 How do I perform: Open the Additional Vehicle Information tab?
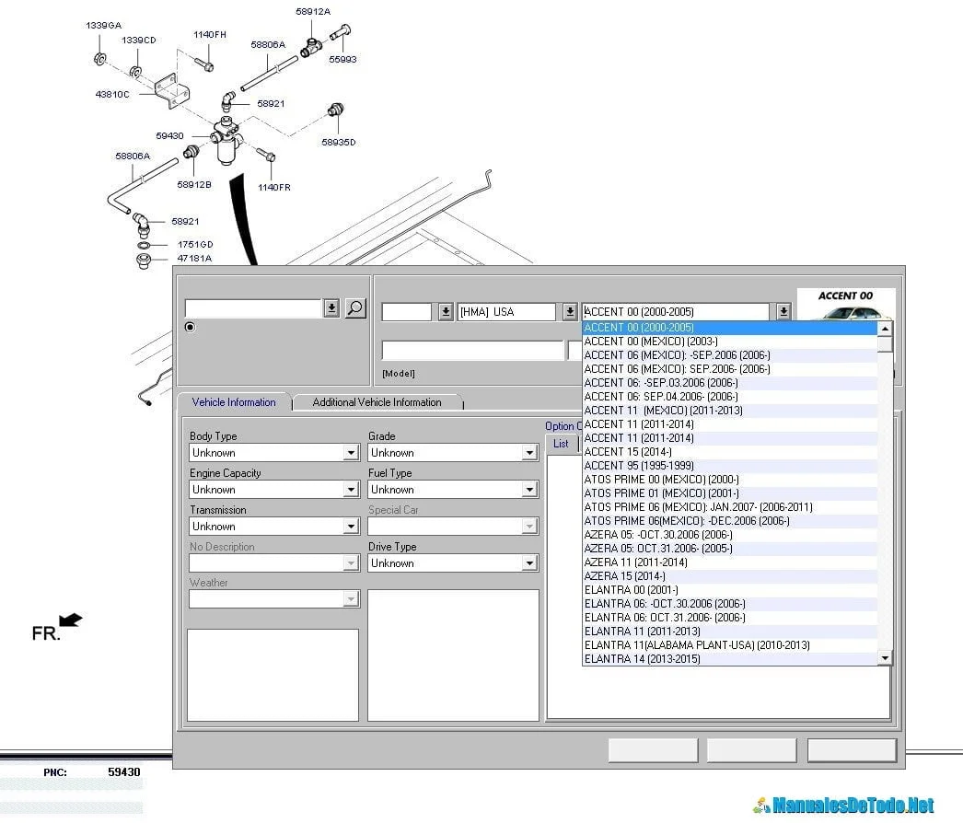377,402
